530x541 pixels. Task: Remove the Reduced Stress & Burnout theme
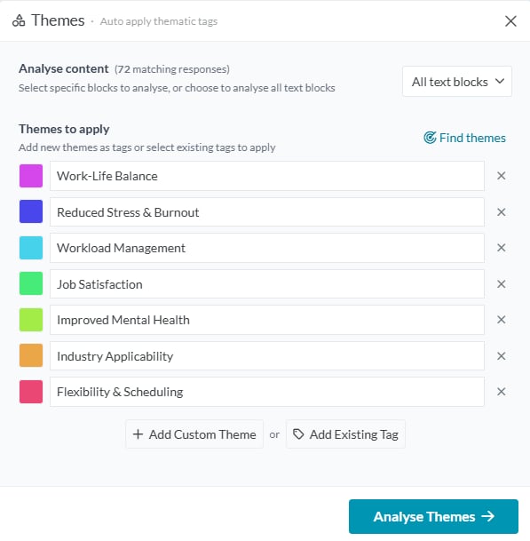(x=501, y=211)
